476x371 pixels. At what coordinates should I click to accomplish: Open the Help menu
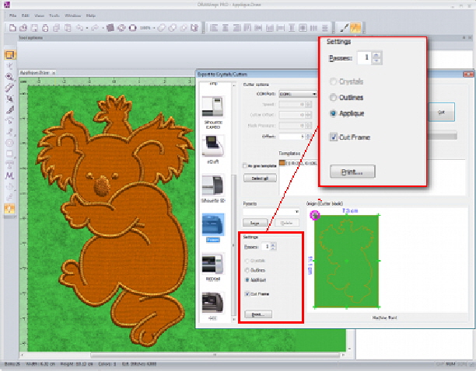[91, 16]
